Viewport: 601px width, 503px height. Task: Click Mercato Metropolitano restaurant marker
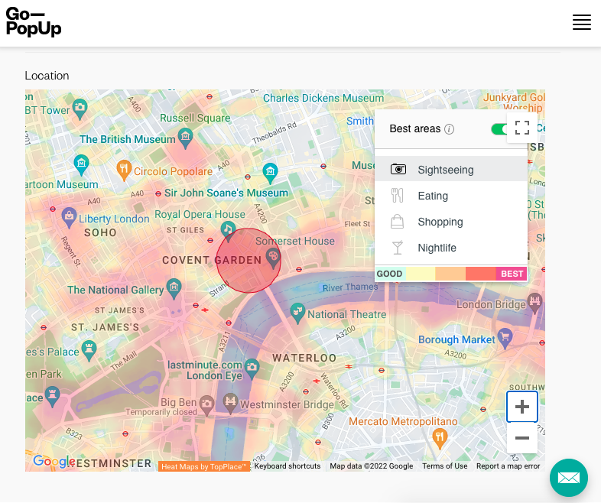[x=440, y=438]
